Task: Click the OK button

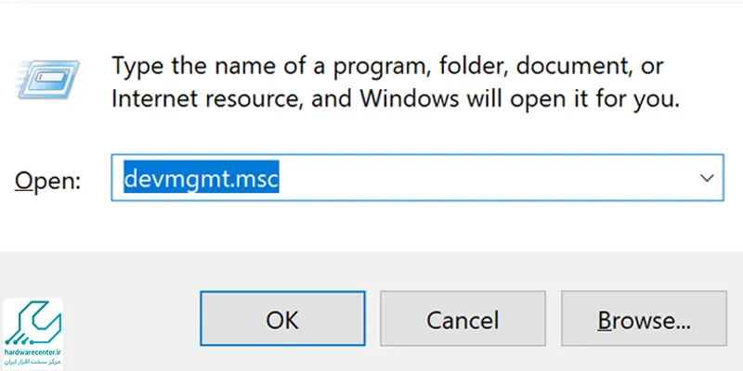Action: [x=282, y=318]
